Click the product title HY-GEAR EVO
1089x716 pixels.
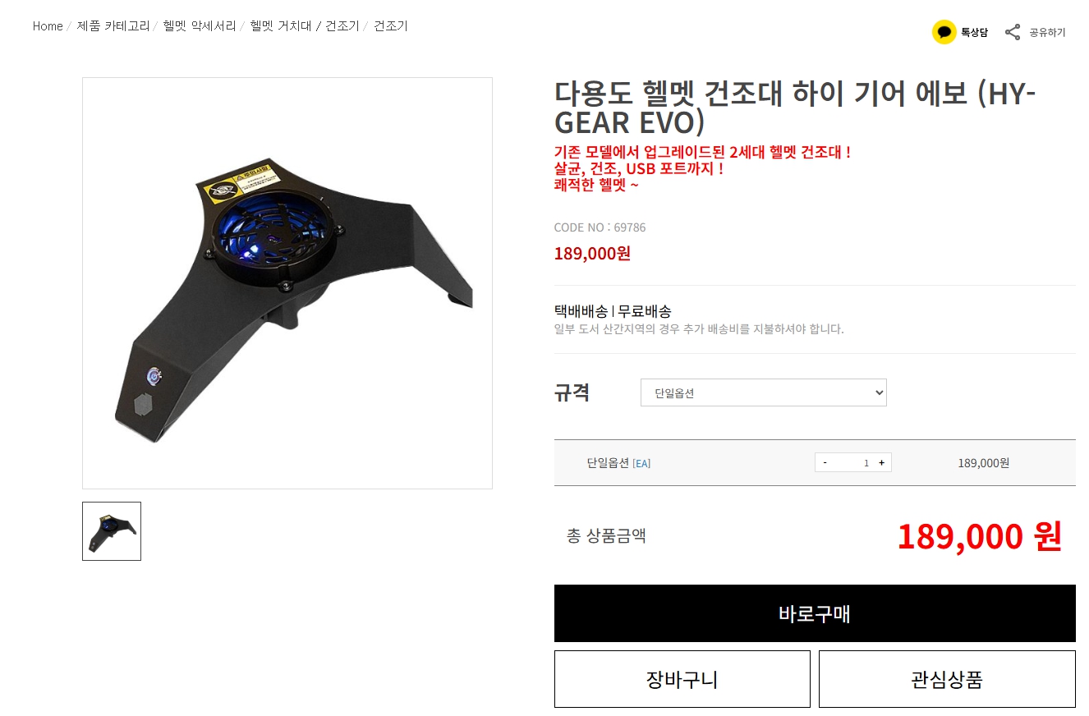coord(795,108)
